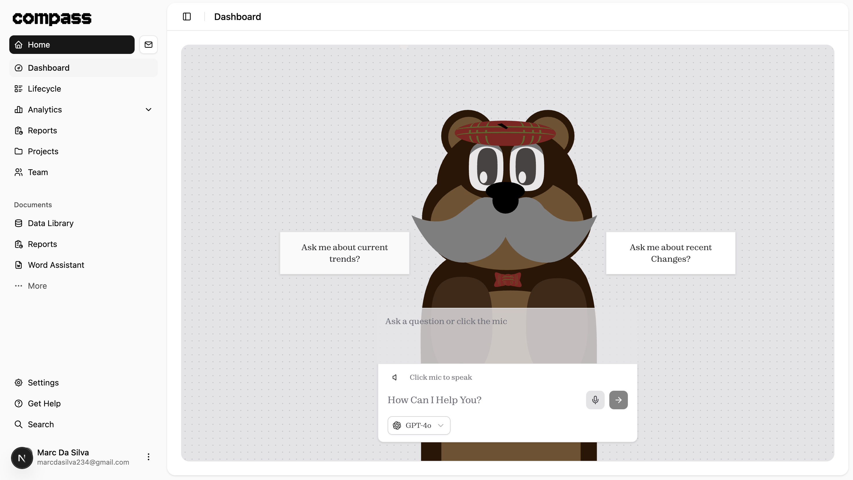Select 'Ask me about current trends?' suggestion
The width and height of the screenshot is (853, 480).
(x=344, y=253)
